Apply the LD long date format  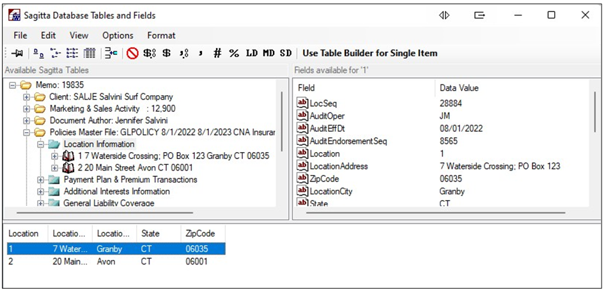click(252, 53)
